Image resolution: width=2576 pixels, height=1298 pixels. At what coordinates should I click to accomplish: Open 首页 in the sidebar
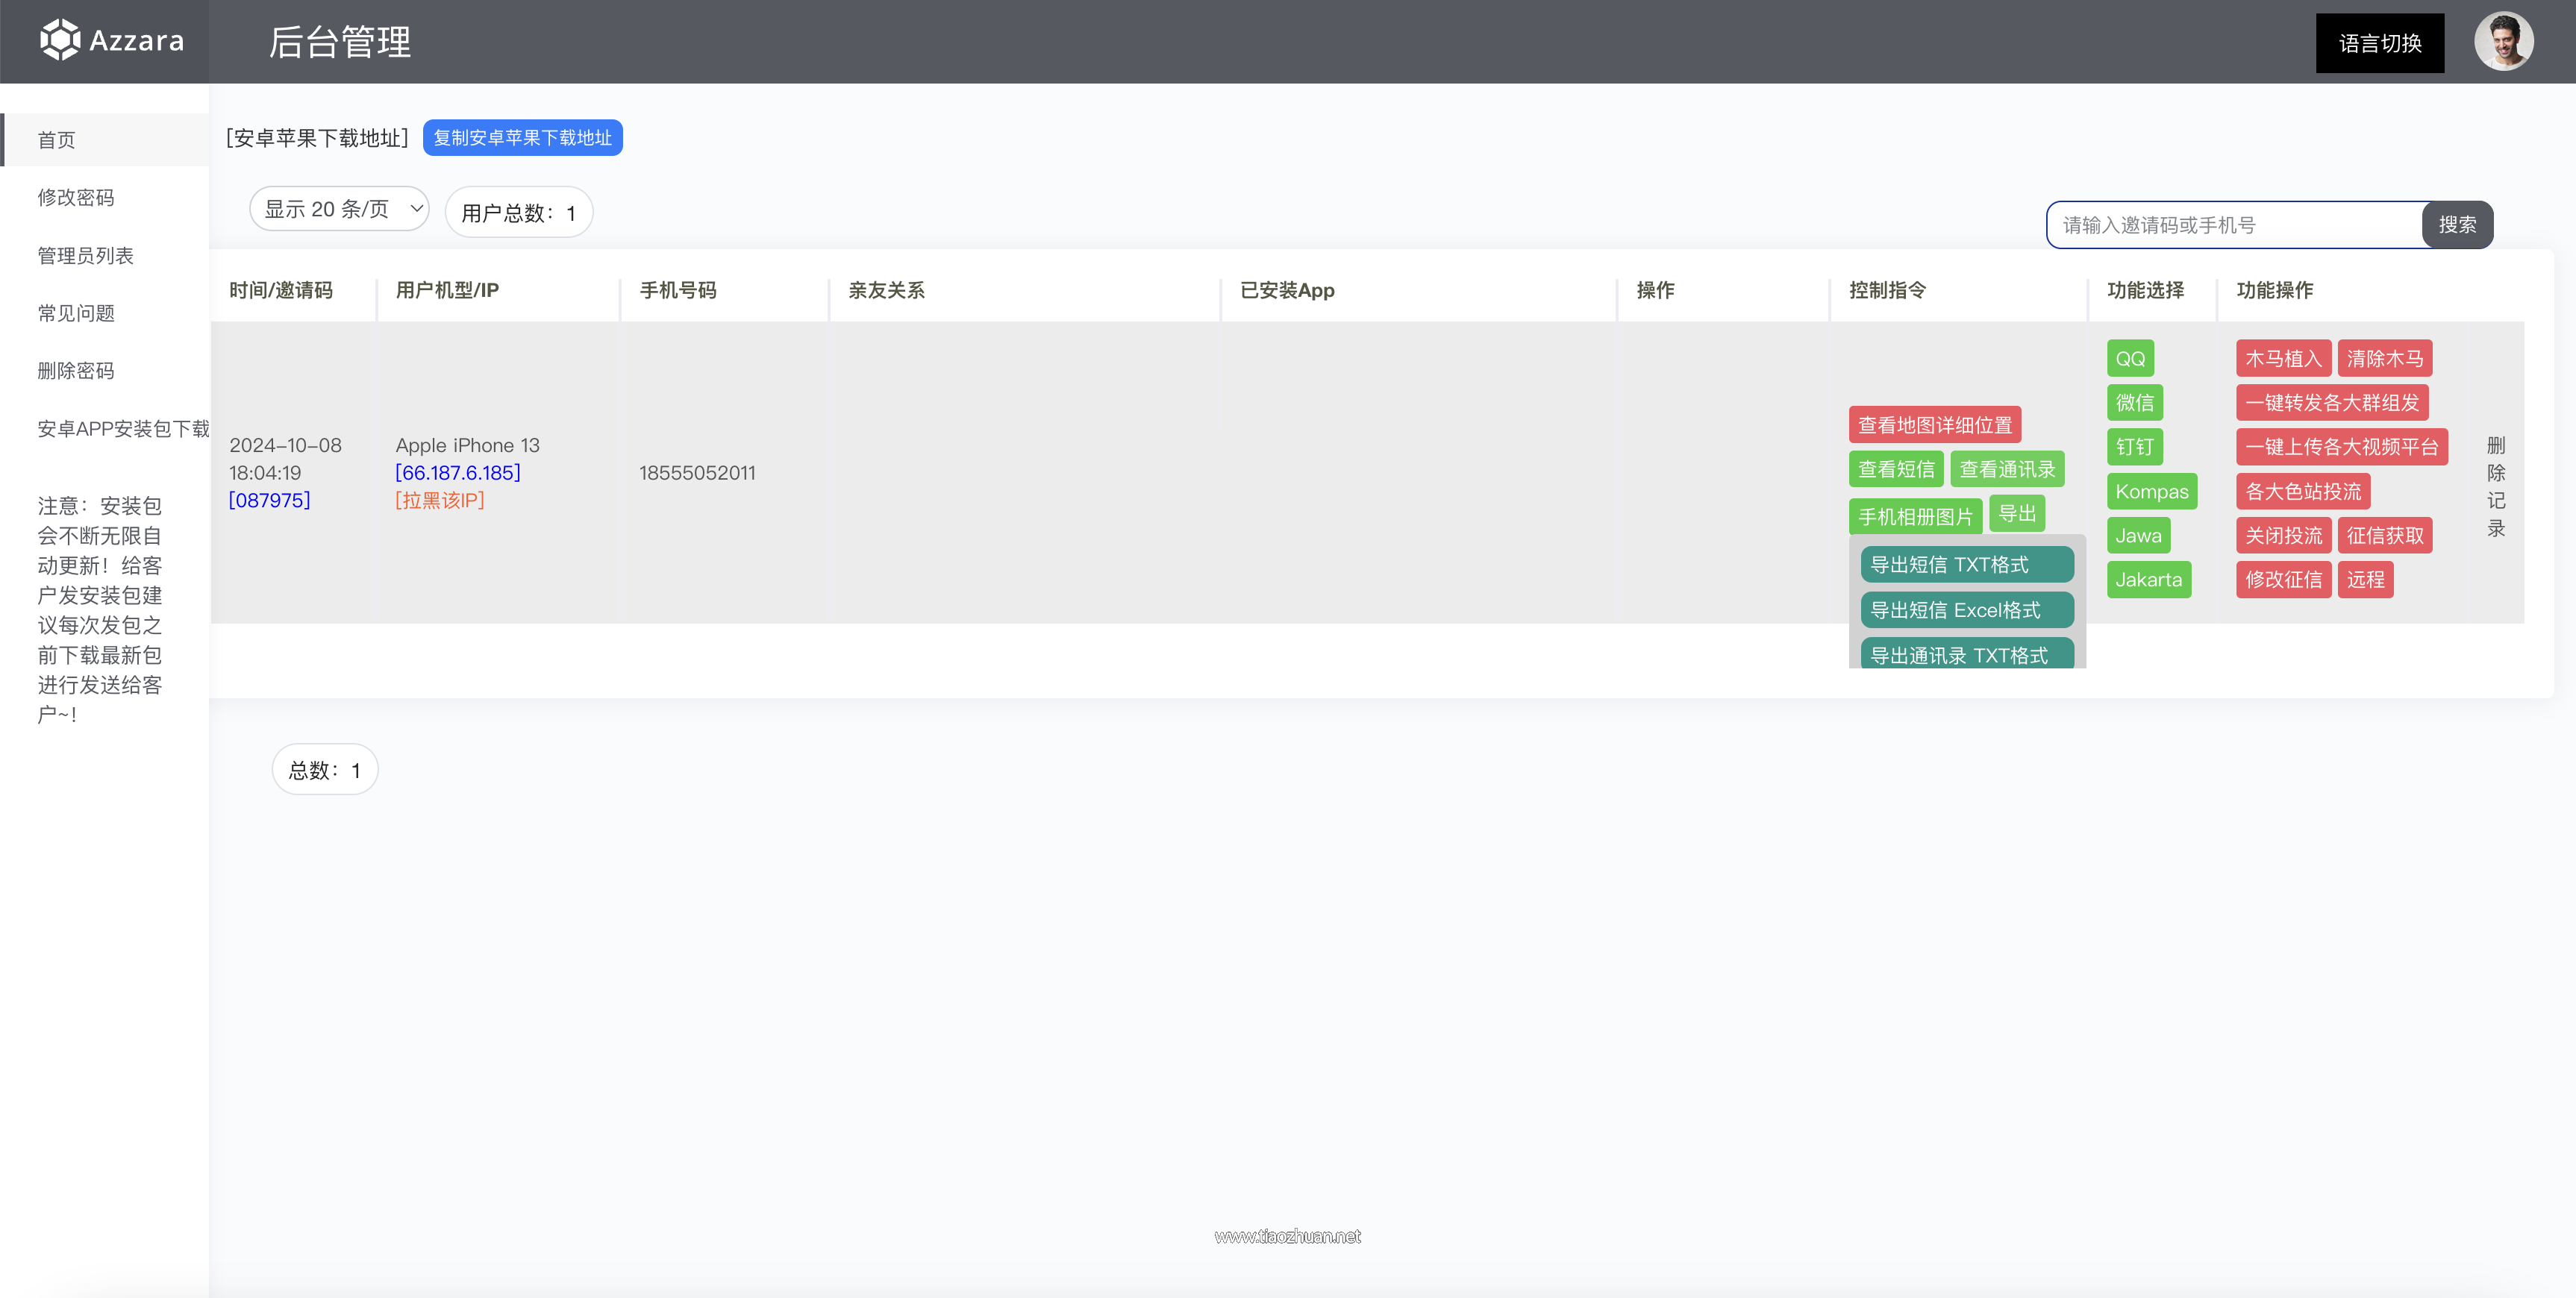point(57,140)
